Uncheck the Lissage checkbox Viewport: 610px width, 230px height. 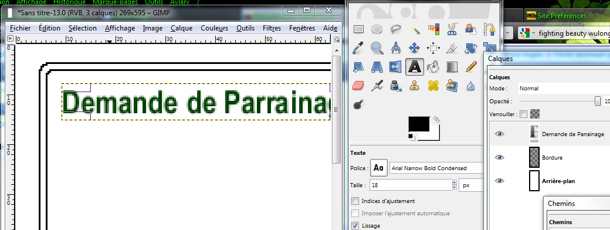(355, 225)
